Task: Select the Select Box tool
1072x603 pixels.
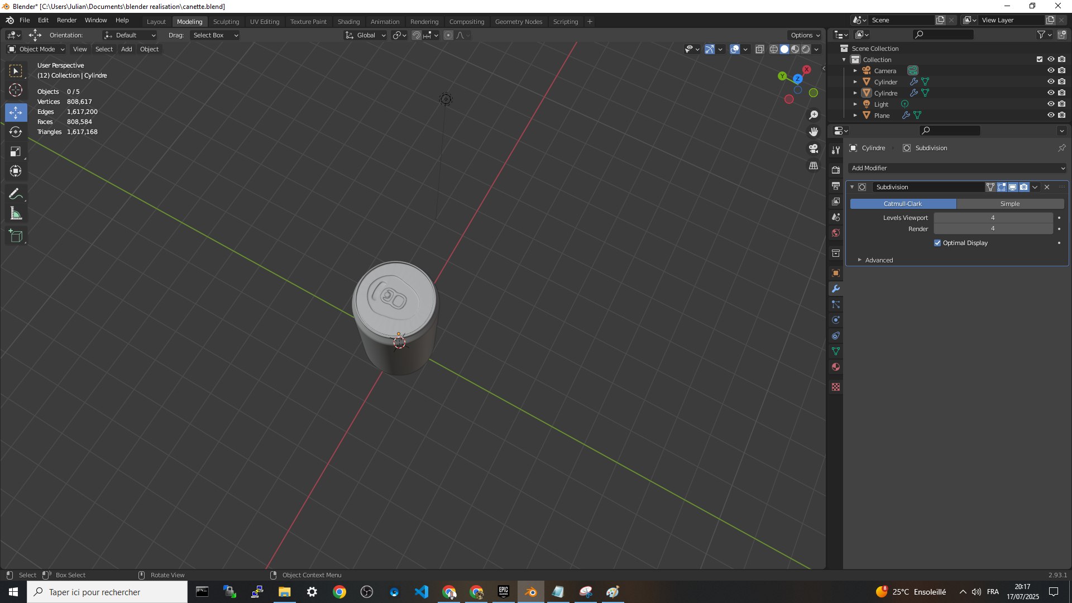Action: point(16,71)
